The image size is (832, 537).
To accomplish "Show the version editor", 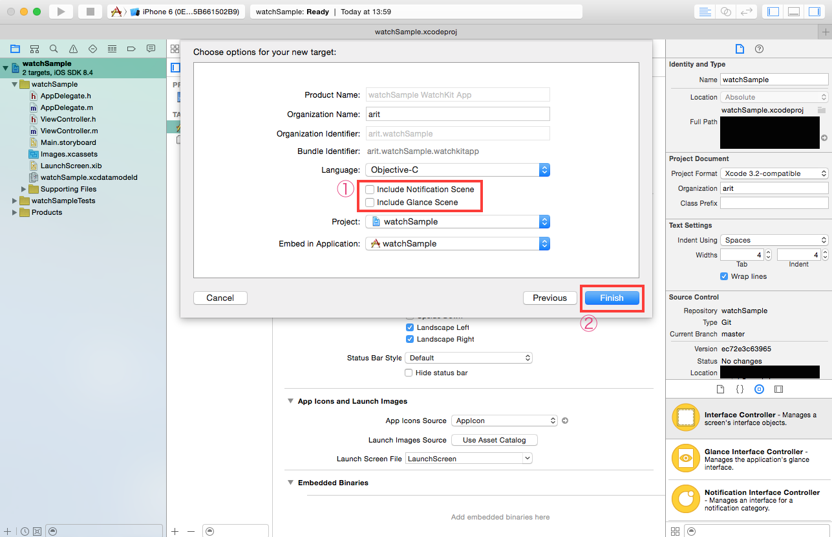I will tap(745, 12).
